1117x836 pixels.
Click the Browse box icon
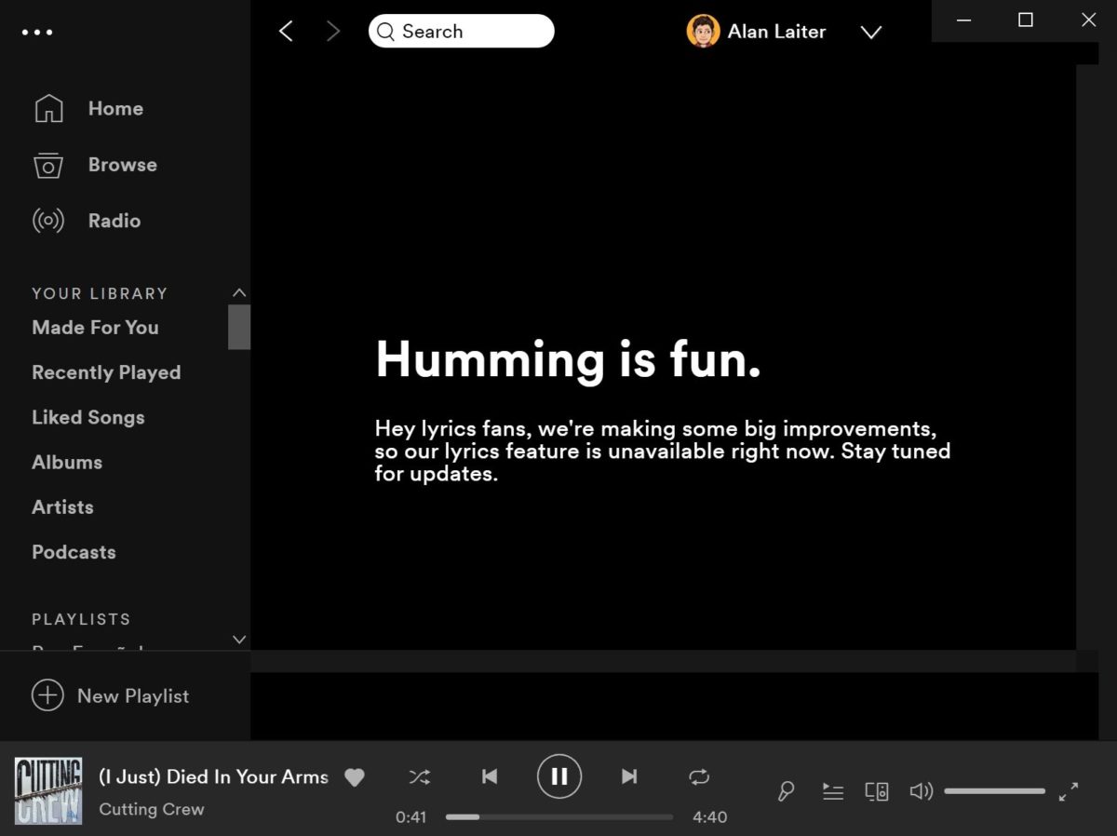(48, 165)
